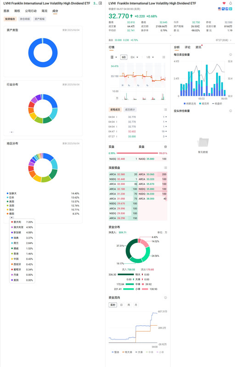
Task: Open list menu icon beside 成交统计
Action: coord(165,110)
